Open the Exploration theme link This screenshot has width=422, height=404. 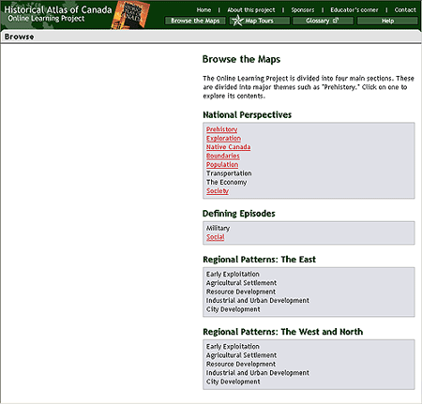[223, 138]
